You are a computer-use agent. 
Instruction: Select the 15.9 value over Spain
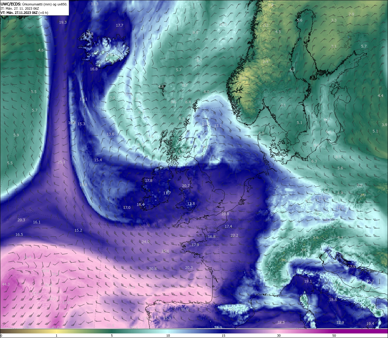click(x=167, y=318)
